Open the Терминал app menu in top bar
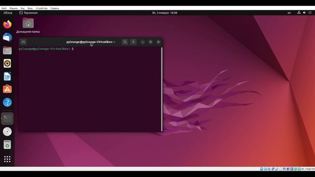Viewport: 315px width, 177px height. (29, 13)
